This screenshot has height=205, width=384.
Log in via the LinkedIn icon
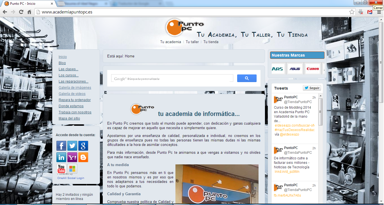[61, 157]
